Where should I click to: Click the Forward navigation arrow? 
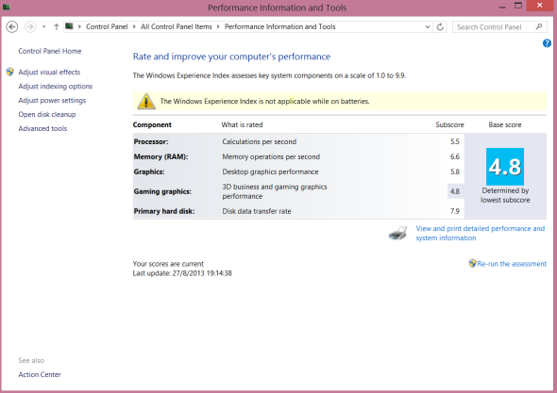(x=30, y=26)
